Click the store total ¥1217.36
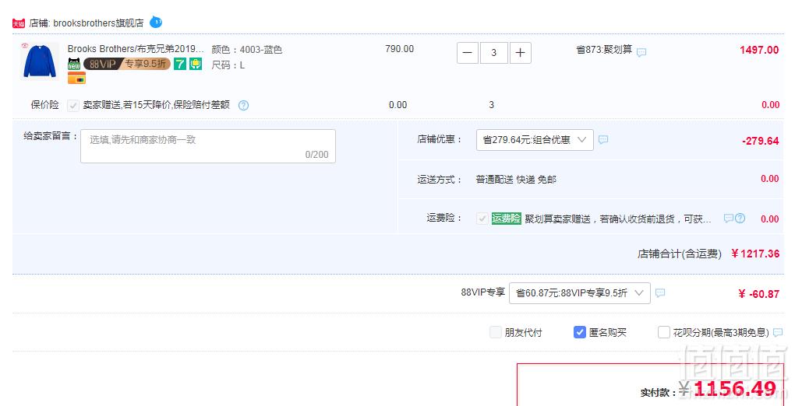Screen dimensions: 795x406 [x=755, y=254]
